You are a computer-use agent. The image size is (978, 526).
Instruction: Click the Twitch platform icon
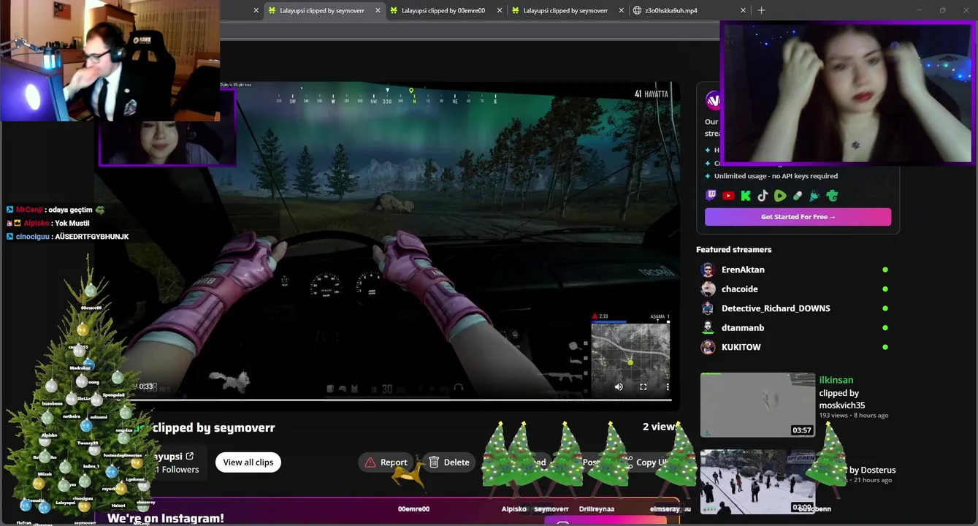pyautogui.click(x=711, y=196)
